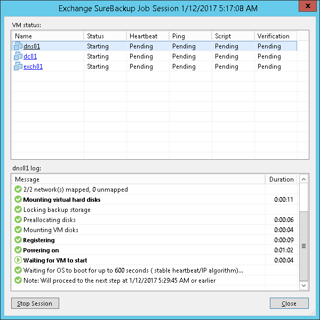This screenshot has height=320, width=320.
Task: Click the dc01 VM icon
Action: 18,56
